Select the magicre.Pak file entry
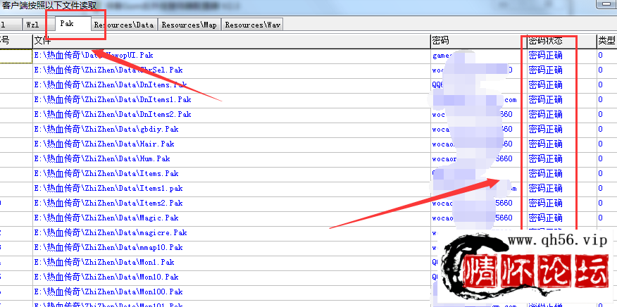Viewport: 617px width, 307px height. (110, 232)
